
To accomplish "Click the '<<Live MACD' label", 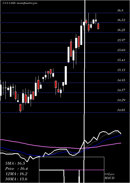I will [109, 176].
